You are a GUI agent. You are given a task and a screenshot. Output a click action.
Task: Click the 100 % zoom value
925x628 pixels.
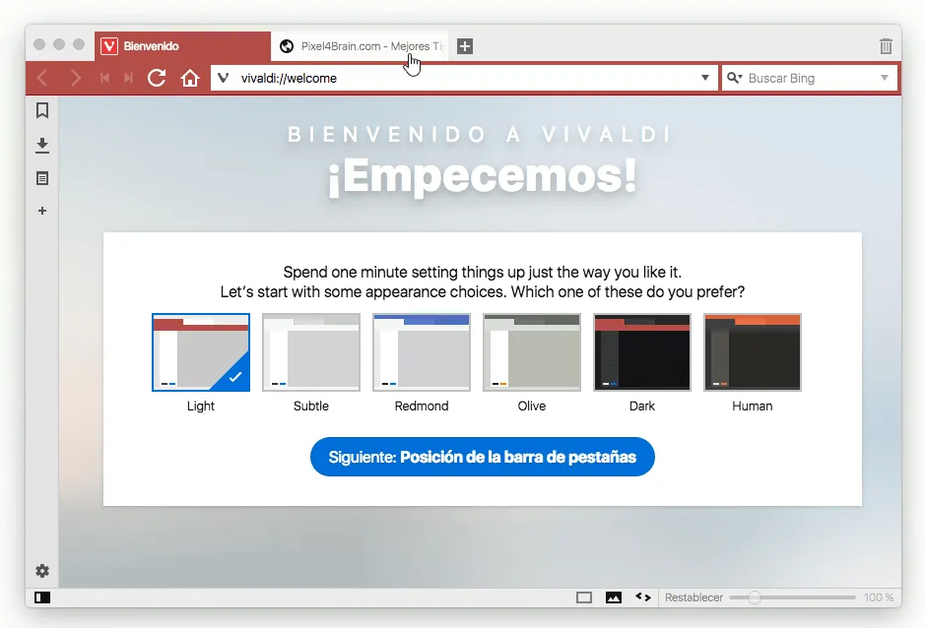tap(879, 597)
